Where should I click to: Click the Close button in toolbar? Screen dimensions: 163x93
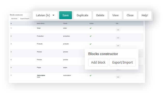click(x=130, y=15)
